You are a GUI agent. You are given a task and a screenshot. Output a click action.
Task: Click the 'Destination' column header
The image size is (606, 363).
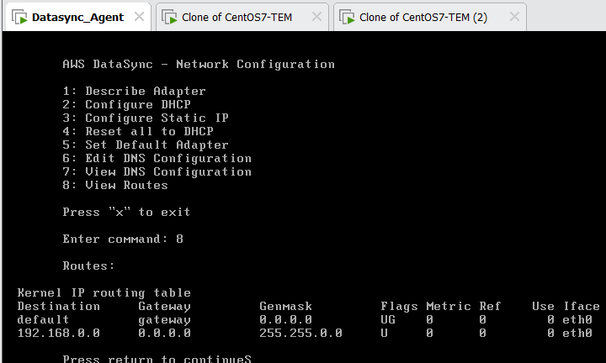59,307
